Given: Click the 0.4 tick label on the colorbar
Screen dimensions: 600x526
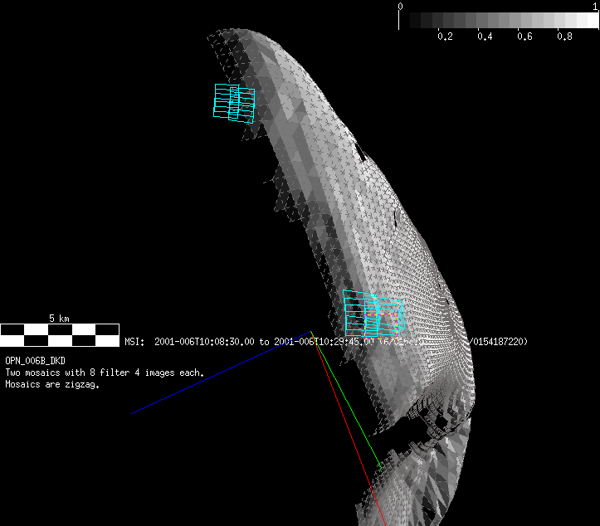Looking at the screenshot, I should [x=485, y=37].
